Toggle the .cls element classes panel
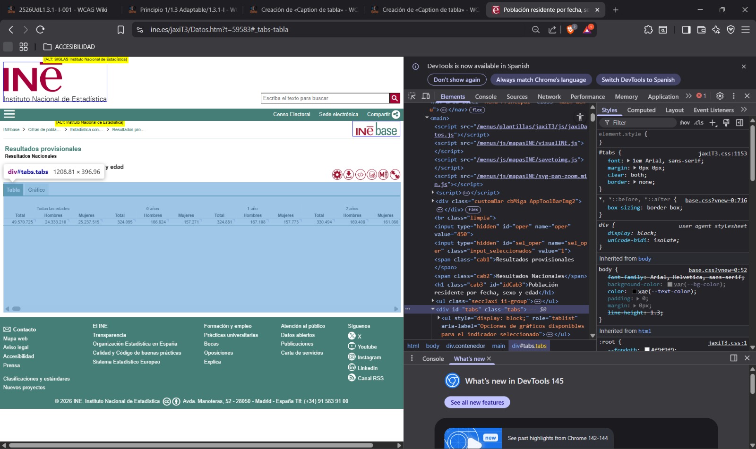 point(699,123)
